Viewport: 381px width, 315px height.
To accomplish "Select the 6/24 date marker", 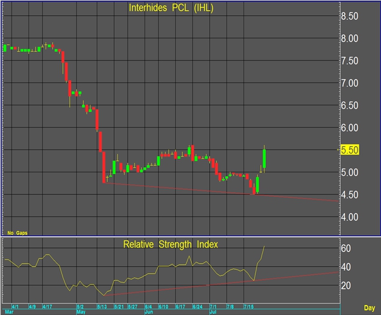I will tap(197, 306).
